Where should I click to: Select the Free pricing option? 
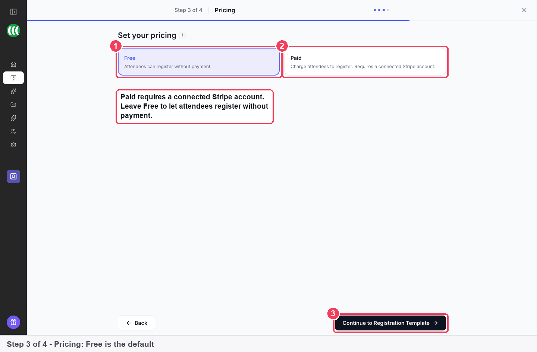tap(199, 62)
